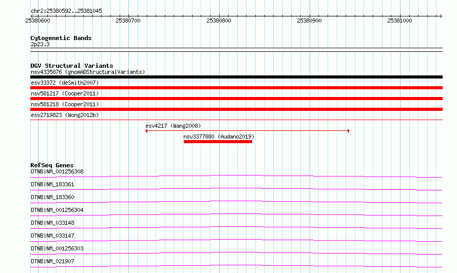Click ruler position 25380600
Viewport: 457px width, 273px height.
point(37,21)
